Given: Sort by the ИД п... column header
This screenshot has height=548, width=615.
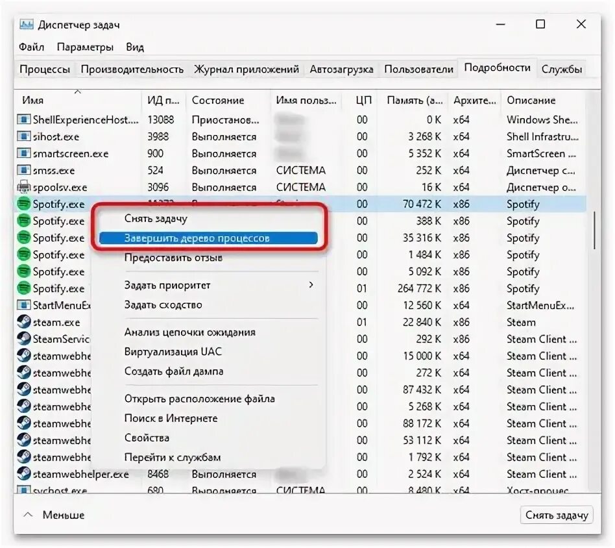Looking at the screenshot, I should [x=163, y=100].
